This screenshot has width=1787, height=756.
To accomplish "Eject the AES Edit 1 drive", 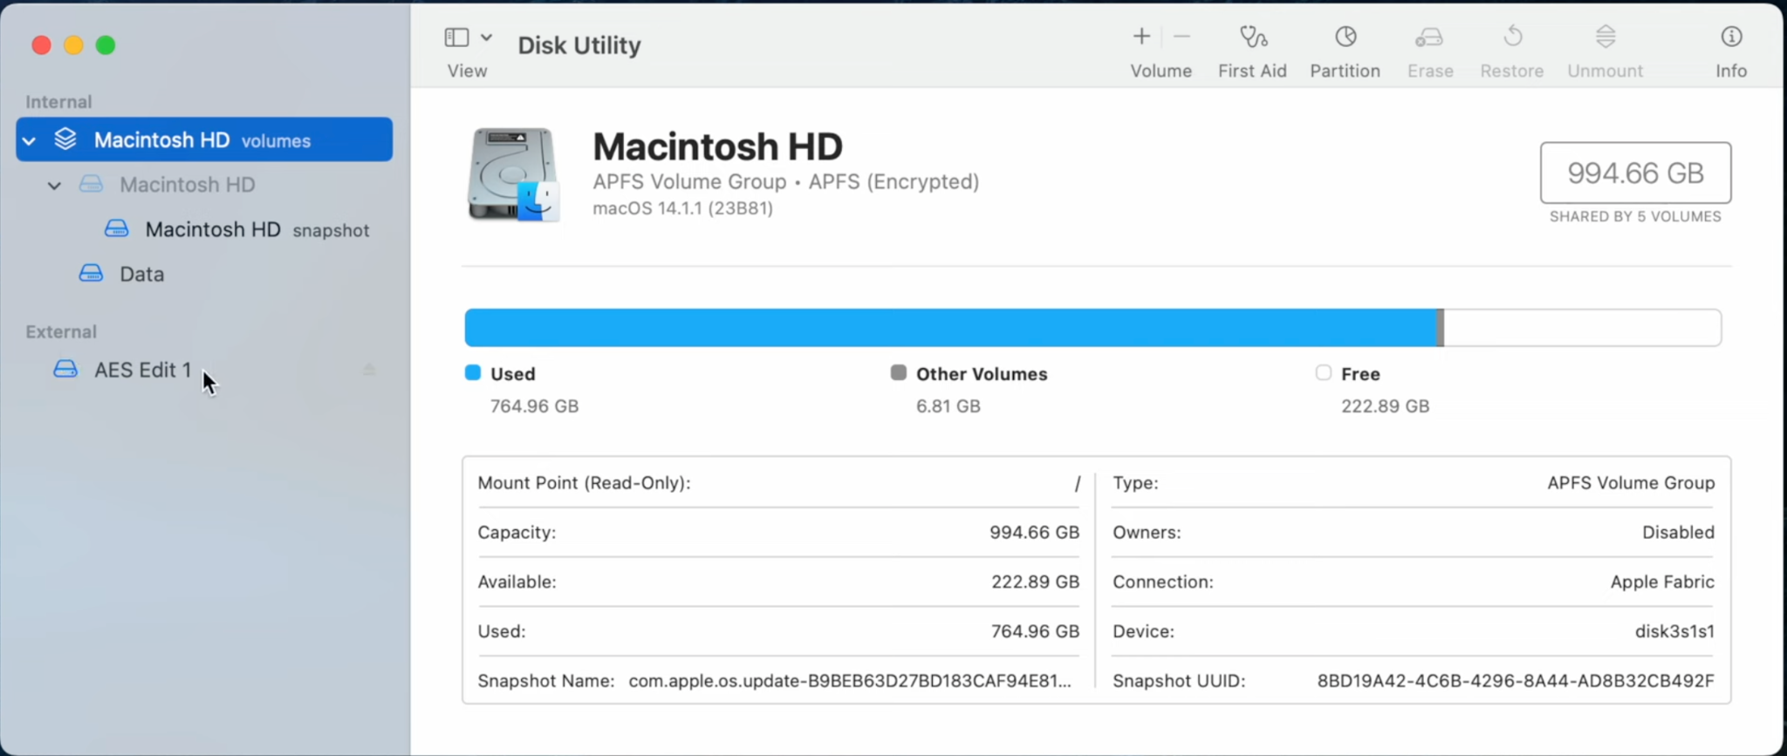I will pos(369,370).
